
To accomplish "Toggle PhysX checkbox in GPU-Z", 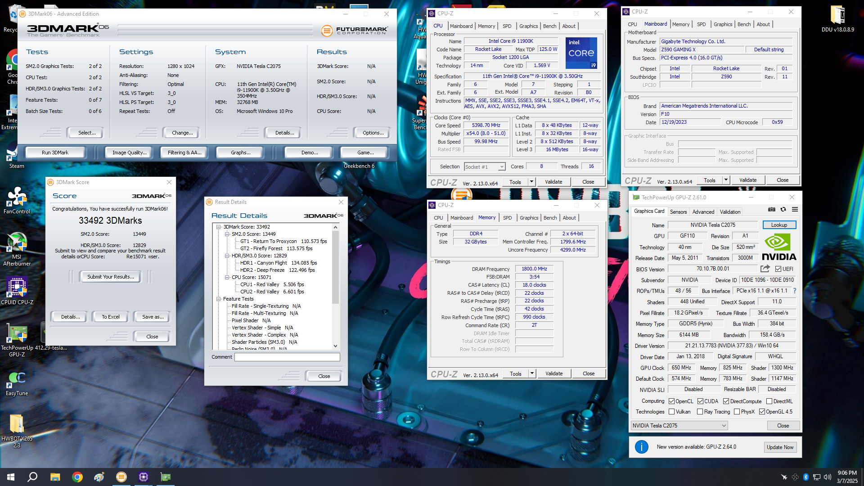I will pyautogui.click(x=737, y=412).
